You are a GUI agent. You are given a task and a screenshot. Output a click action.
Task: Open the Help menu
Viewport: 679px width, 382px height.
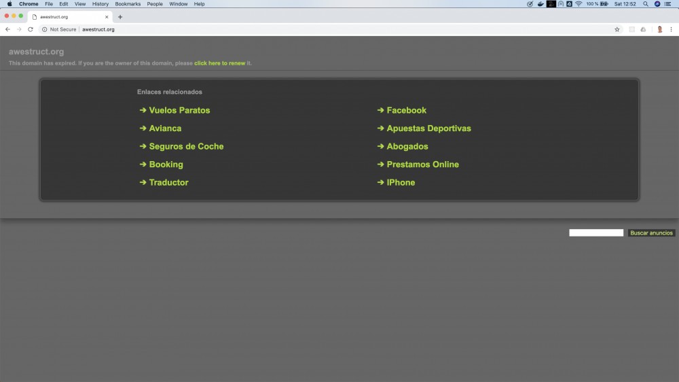click(199, 4)
